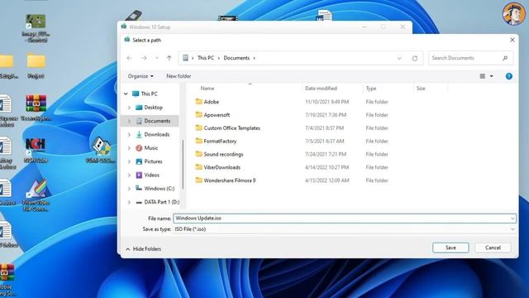Viewport: 529px width, 298px height.
Task: Select the Custom Office Templates folder icon
Action: click(198, 127)
